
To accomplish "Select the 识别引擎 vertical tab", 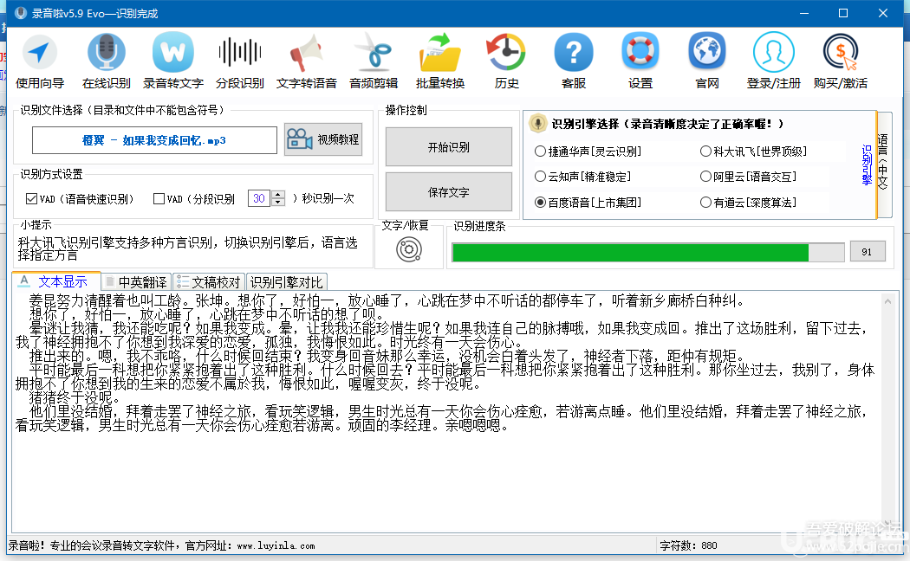I will (x=867, y=165).
